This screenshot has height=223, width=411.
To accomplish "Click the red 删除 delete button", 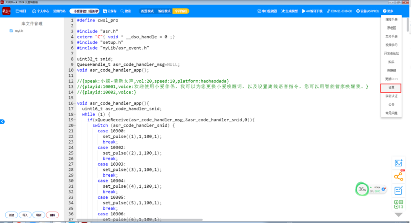I will click(53, 215).
